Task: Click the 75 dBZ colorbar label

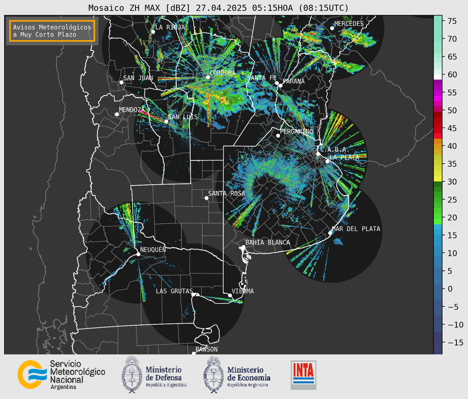Action: coord(452,21)
